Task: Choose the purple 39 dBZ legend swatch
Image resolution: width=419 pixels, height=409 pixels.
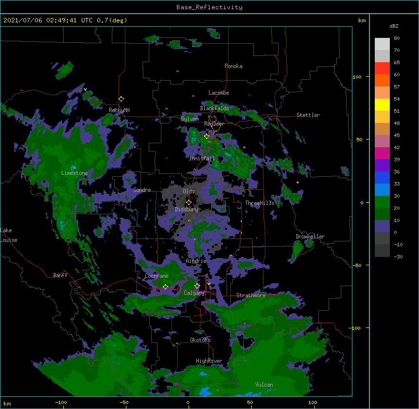Action: pyautogui.click(x=382, y=165)
